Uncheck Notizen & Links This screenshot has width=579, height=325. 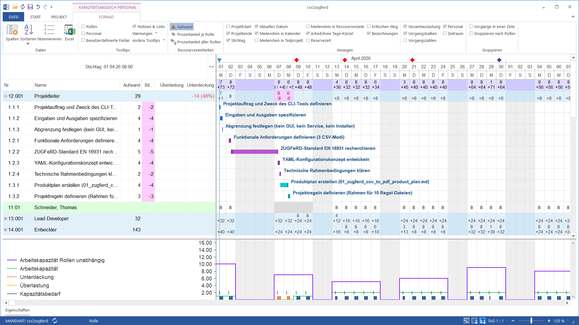pos(134,26)
